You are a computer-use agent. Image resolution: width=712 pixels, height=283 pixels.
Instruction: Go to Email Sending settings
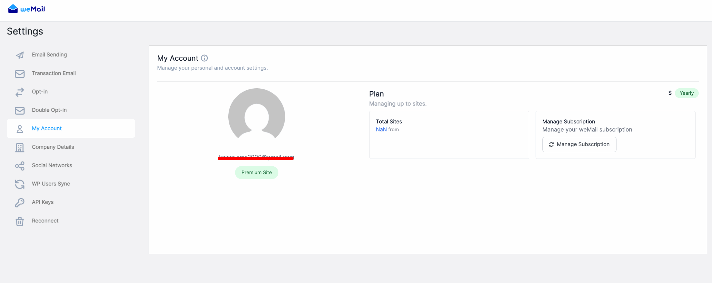pos(49,55)
